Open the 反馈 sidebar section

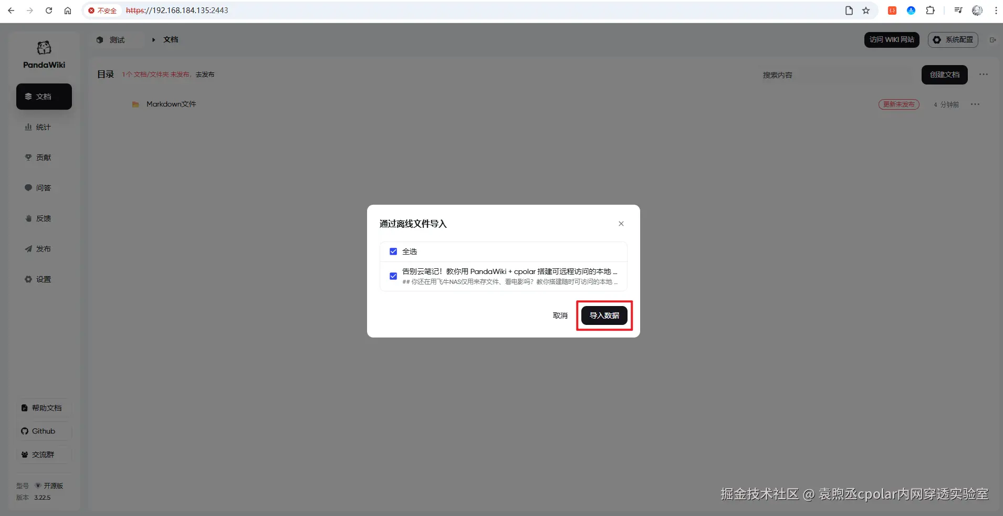click(x=44, y=218)
